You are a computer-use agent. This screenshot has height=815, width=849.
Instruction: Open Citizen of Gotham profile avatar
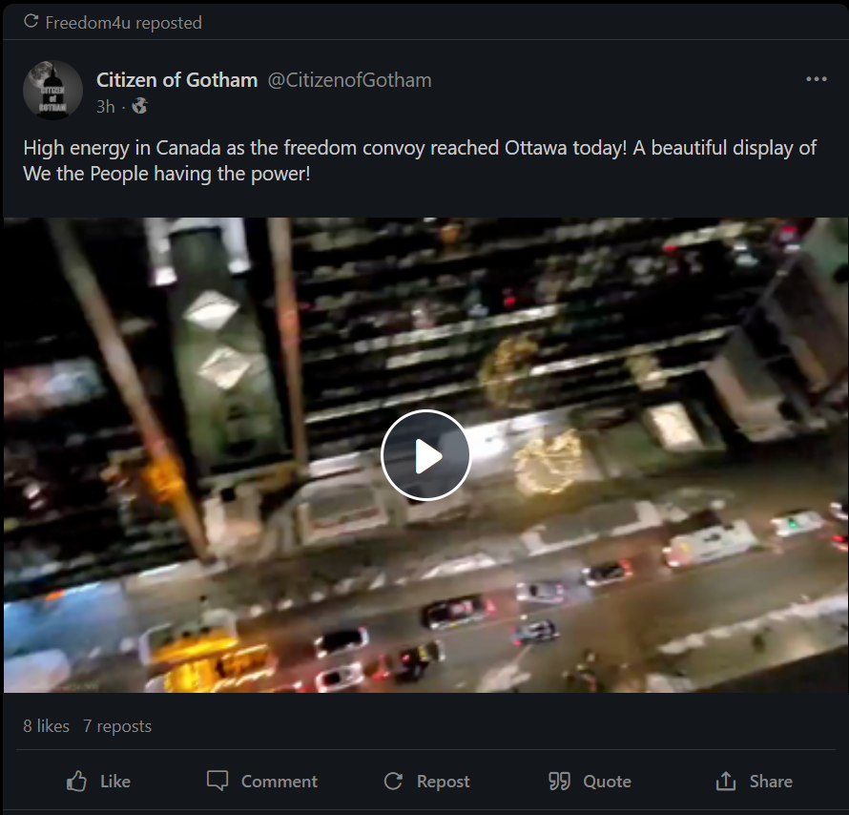(x=52, y=90)
